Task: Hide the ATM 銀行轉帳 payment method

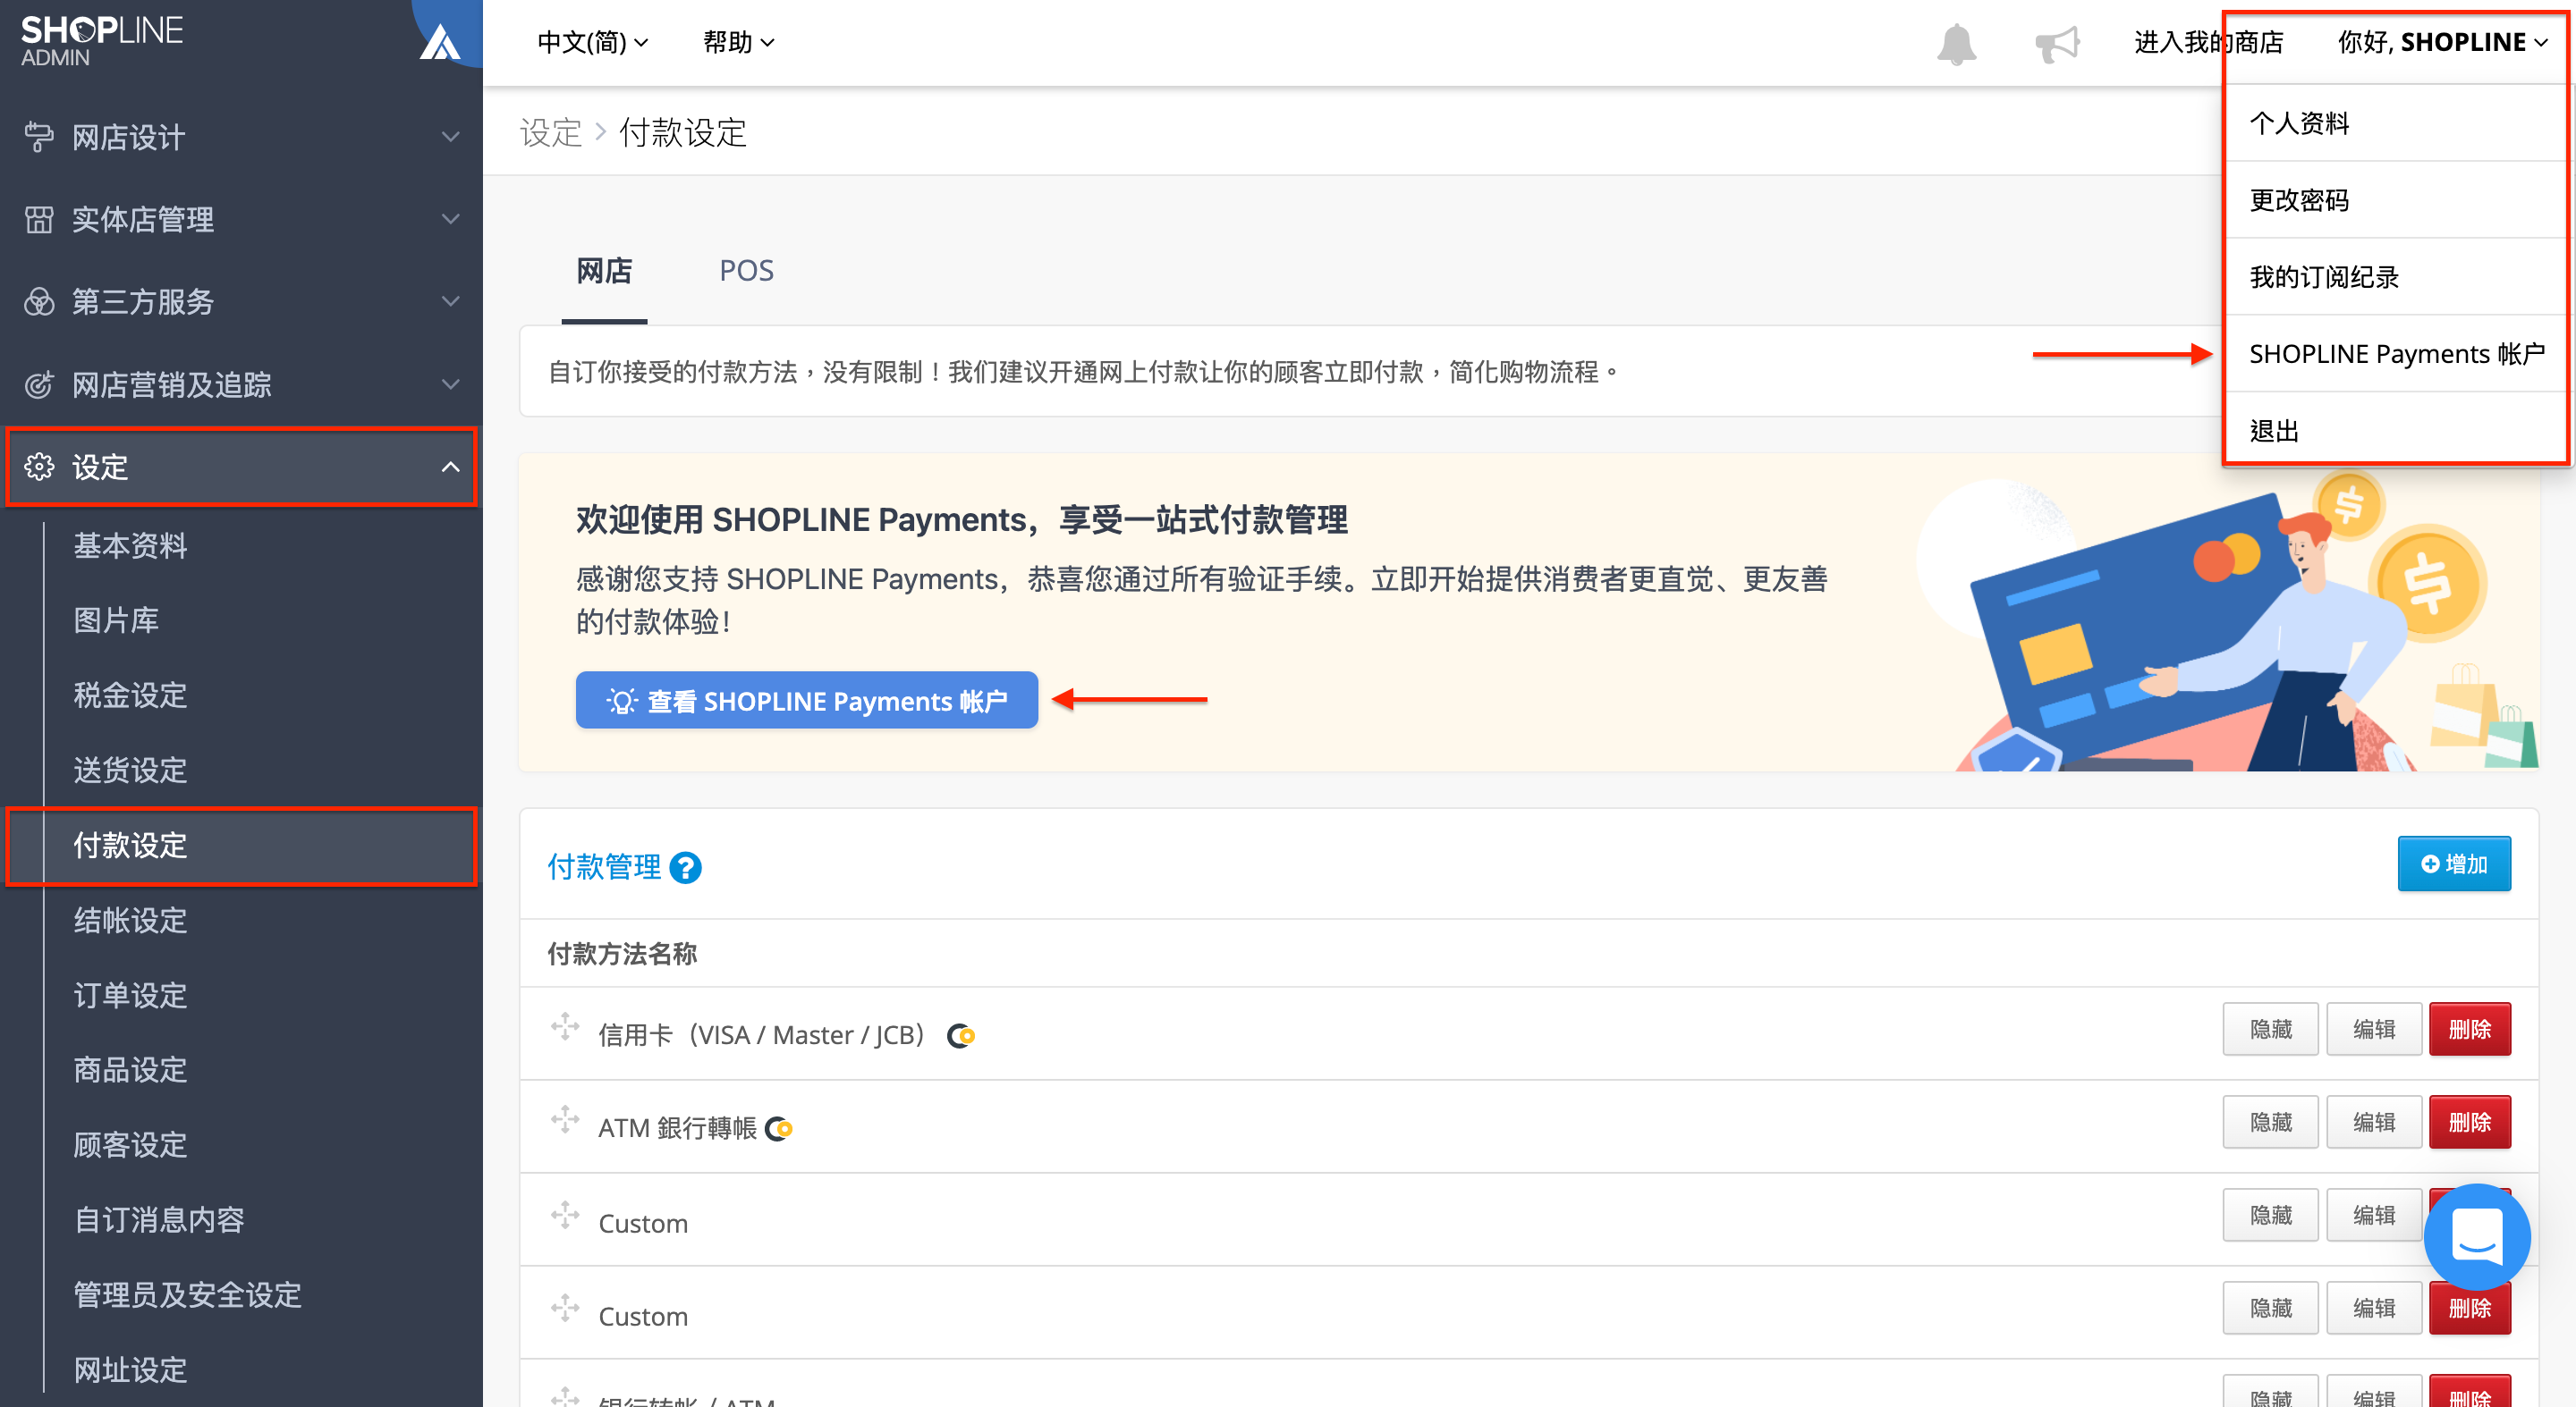Action: click(x=2270, y=1122)
